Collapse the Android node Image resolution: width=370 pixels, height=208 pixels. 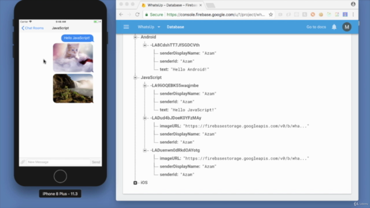(x=135, y=37)
